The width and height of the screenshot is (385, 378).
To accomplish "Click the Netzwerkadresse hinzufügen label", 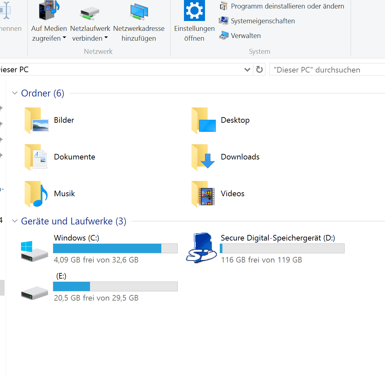I will (139, 33).
